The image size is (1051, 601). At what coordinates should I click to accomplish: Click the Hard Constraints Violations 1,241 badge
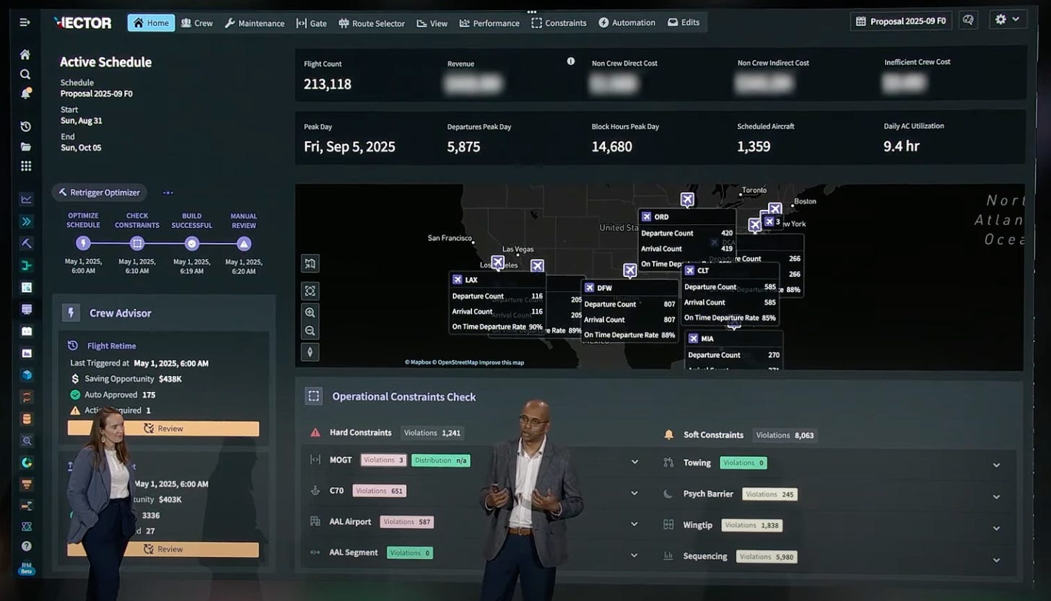432,433
